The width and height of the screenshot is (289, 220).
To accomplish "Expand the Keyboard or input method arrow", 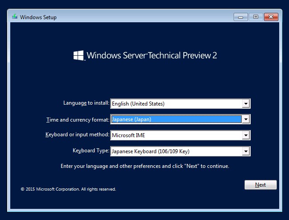I will (246, 135).
